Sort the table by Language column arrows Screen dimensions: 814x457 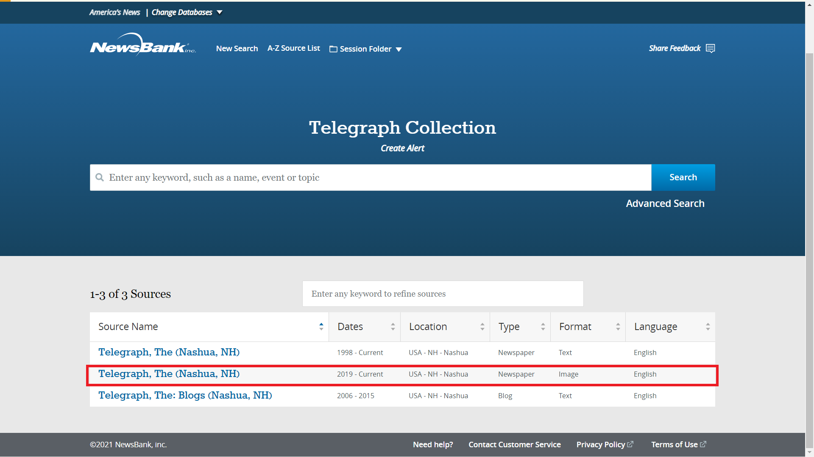coord(708,327)
